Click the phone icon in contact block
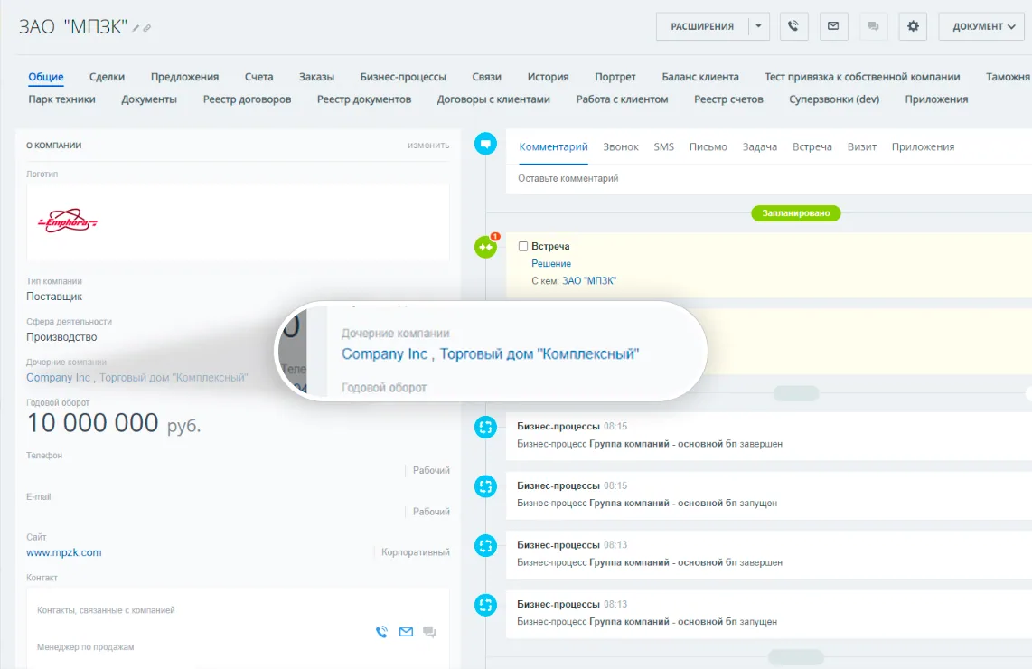The height and width of the screenshot is (669, 1032). coord(381,632)
